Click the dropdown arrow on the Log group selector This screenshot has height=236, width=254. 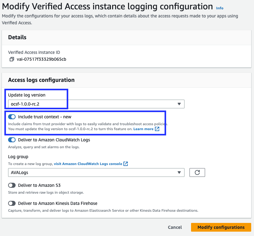click(x=179, y=172)
